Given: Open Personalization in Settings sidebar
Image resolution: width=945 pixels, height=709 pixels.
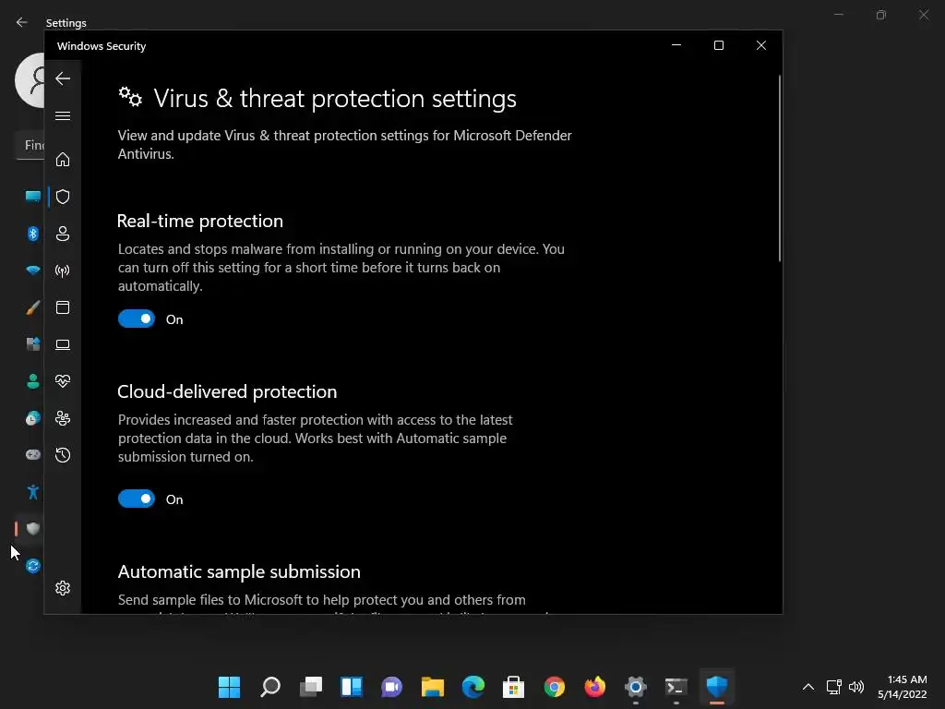Looking at the screenshot, I should (x=32, y=307).
